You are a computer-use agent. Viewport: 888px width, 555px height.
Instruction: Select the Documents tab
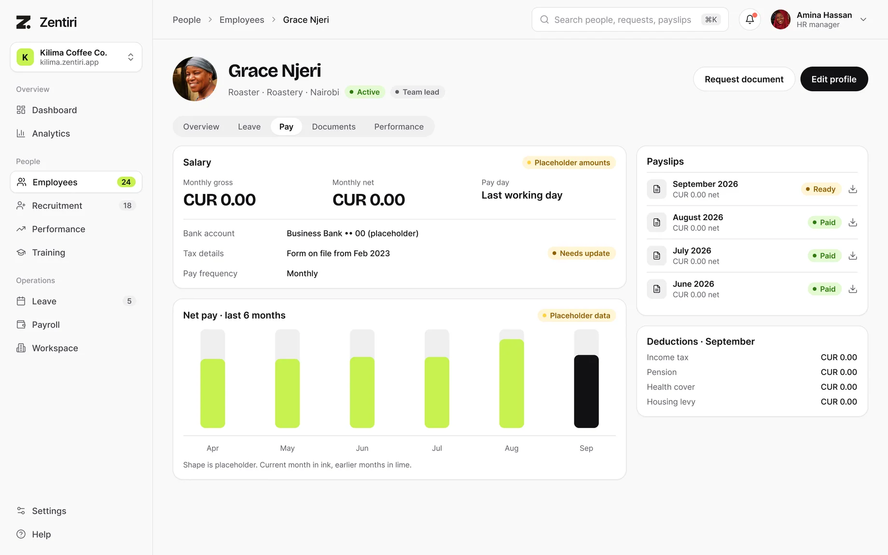coord(333,126)
